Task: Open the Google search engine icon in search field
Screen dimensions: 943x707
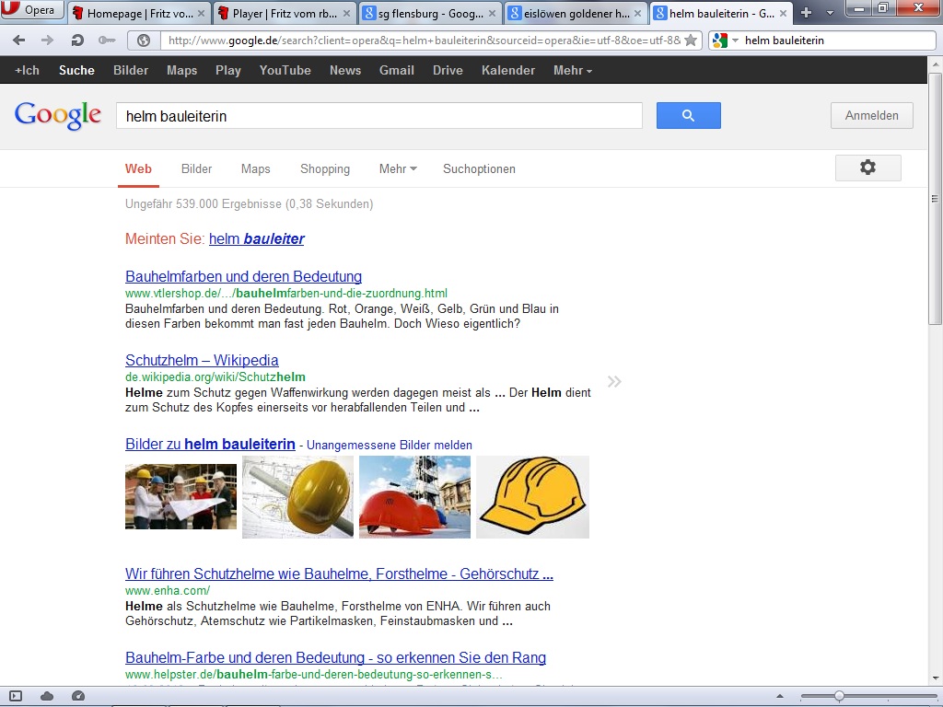Action: point(719,41)
